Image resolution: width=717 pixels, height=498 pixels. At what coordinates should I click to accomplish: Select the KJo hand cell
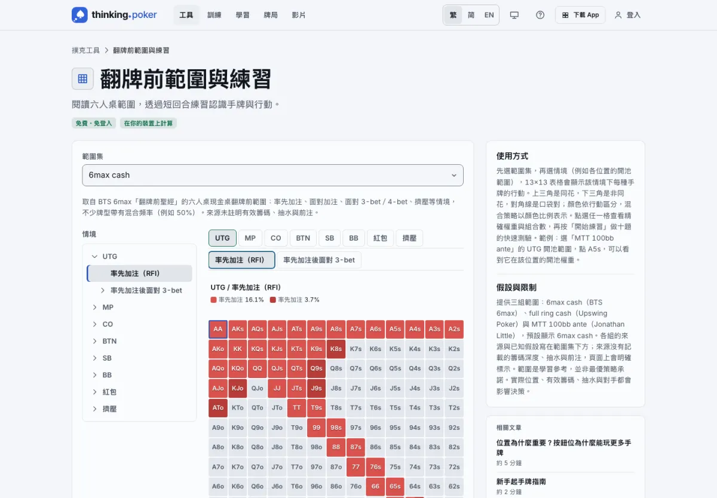pos(238,388)
